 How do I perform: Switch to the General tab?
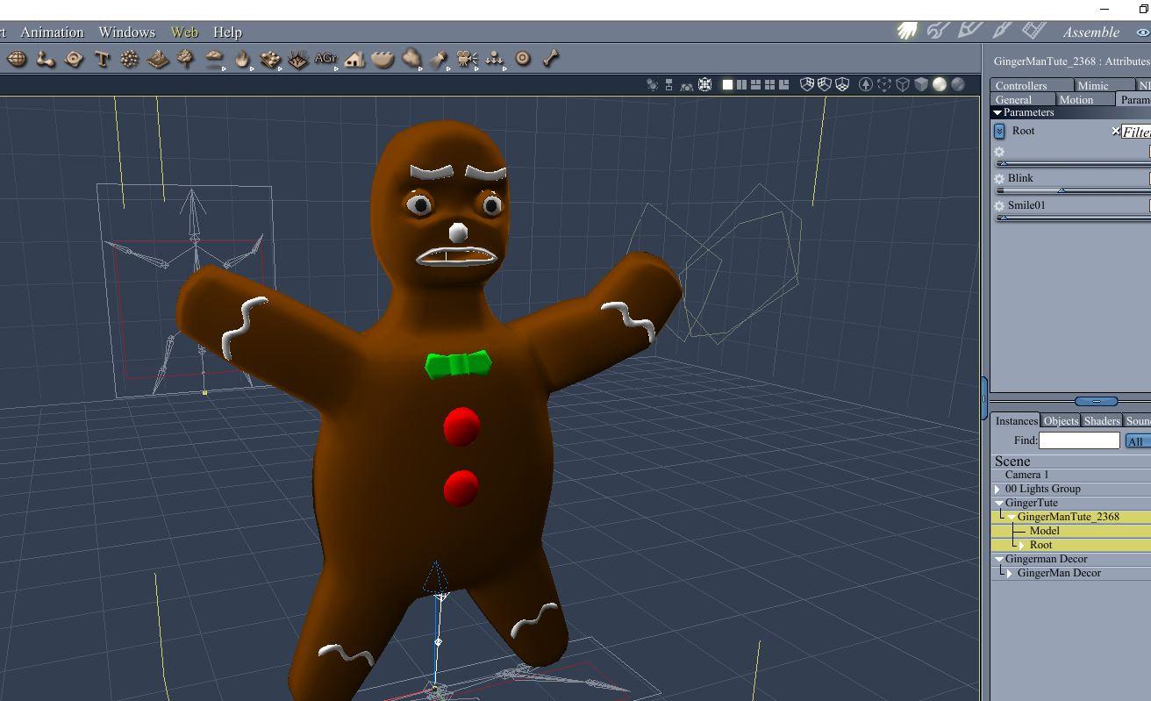click(1023, 99)
